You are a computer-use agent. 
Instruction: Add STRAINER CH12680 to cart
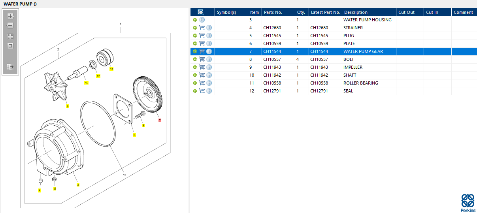click(202, 28)
